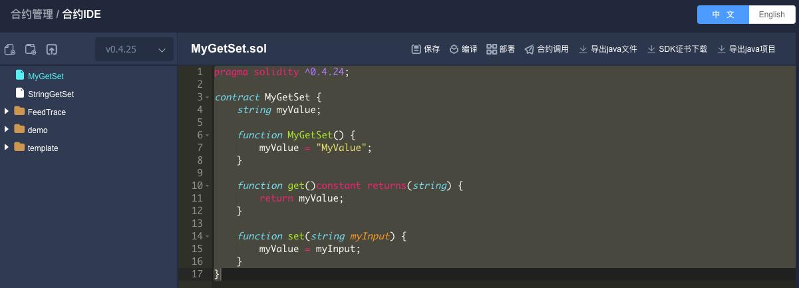Click the new file icon
The height and width of the screenshot is (288, 799).
pos(10,49)
